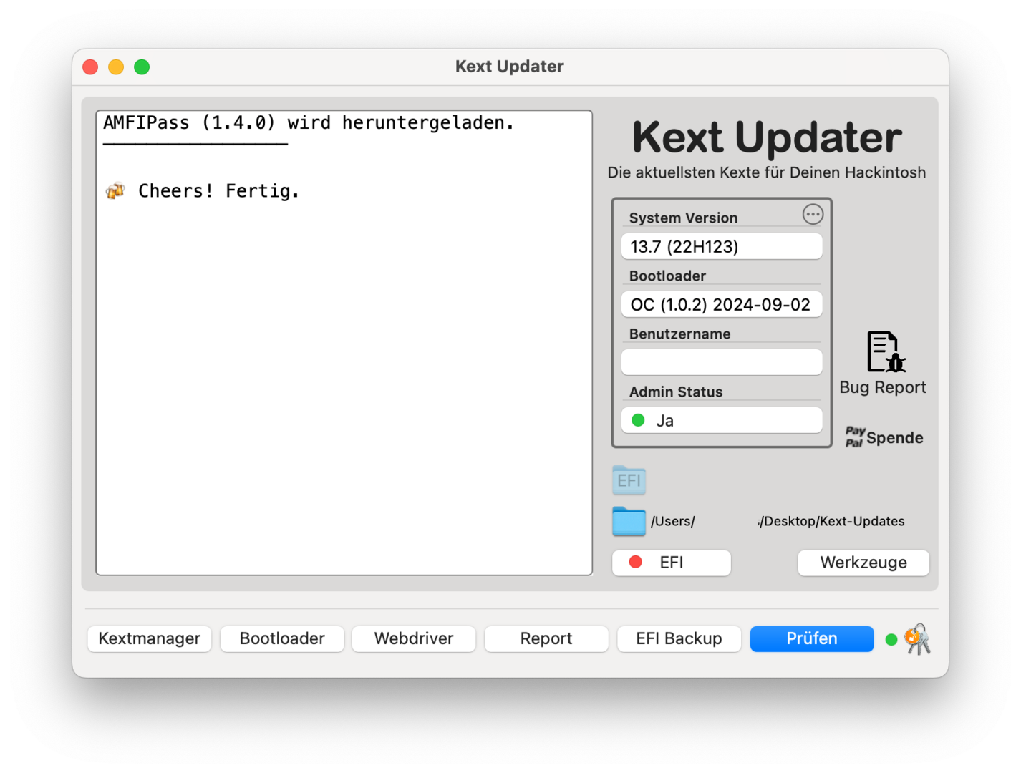Viewport: 1021px width, 773px height.
Task: Click the 'AMFIPass (1.4.0) wird heruntergeladen.' log line
Action: pyautogui.click(x=309, y=123)
